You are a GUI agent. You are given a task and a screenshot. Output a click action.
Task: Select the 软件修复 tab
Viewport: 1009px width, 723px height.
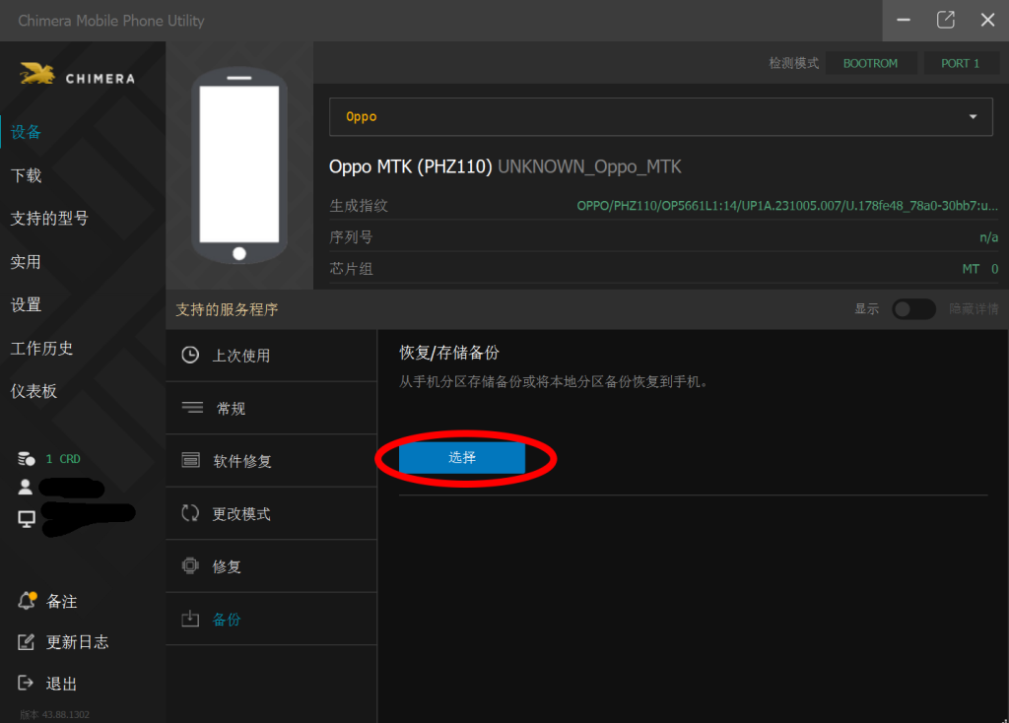pyautogui.click(x=271, y=461)
